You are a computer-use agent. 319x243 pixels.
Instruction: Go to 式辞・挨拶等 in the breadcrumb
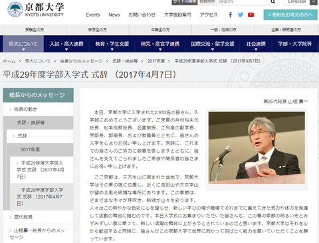(x=125, y=61)
